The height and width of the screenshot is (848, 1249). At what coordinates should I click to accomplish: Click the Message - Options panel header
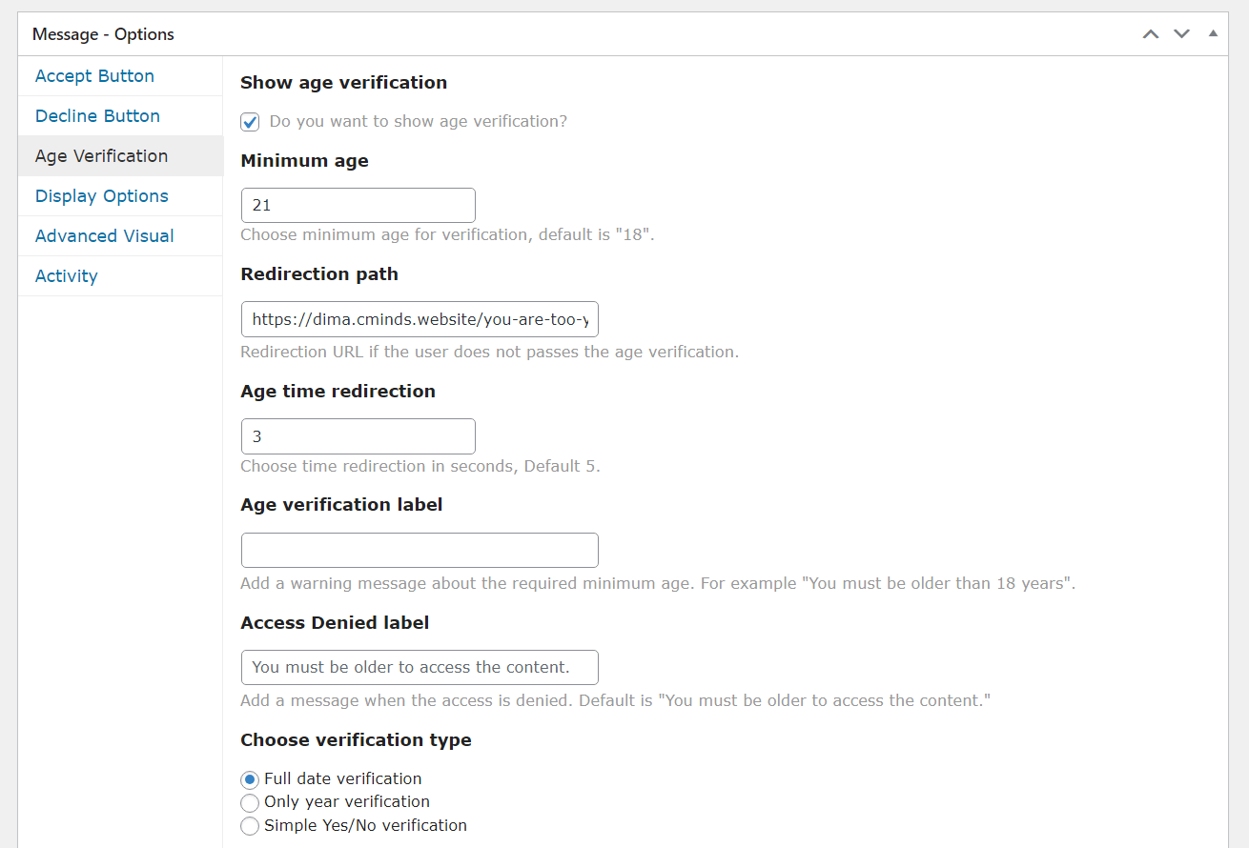pos(103,33)
